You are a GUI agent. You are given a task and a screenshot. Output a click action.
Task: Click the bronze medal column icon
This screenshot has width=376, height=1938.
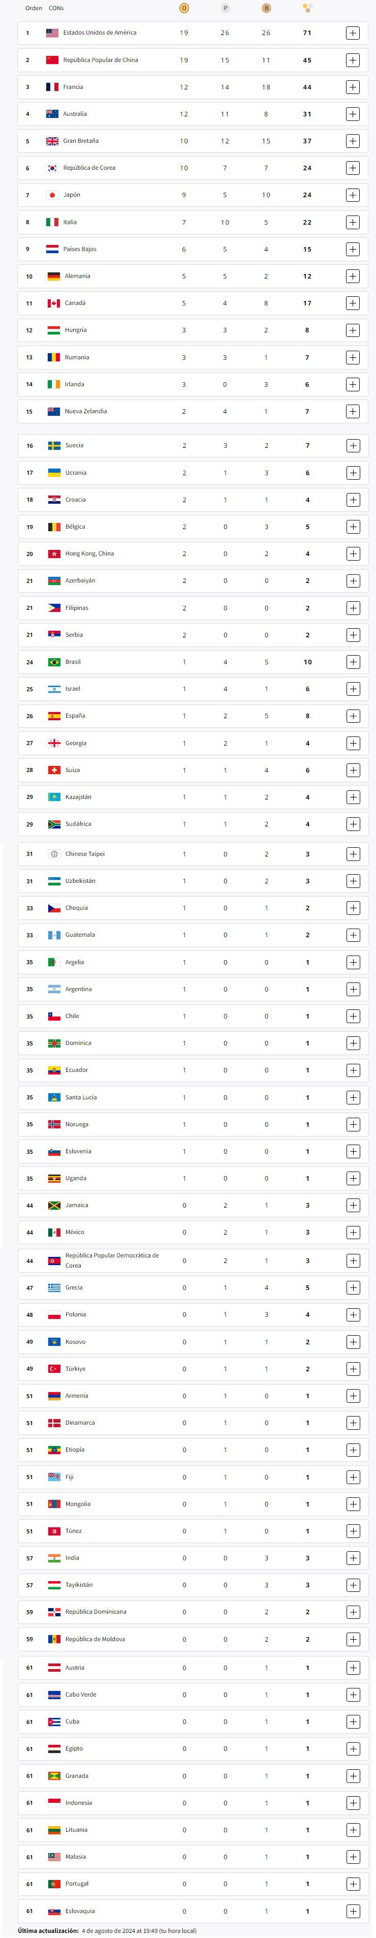coord(265,8)
